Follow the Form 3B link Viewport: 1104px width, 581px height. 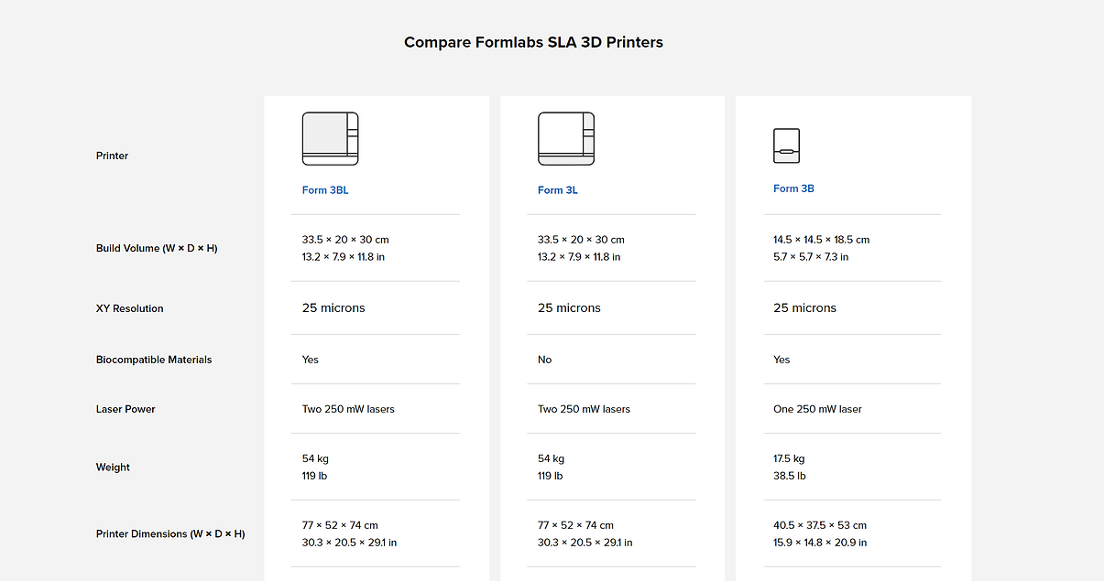[x=793, y=188]
